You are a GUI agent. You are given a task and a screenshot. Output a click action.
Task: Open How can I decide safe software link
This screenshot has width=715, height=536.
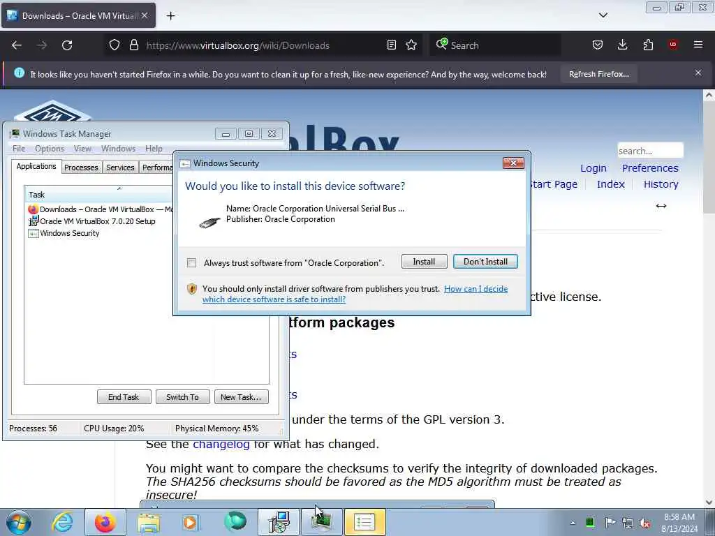coord(355,294)
